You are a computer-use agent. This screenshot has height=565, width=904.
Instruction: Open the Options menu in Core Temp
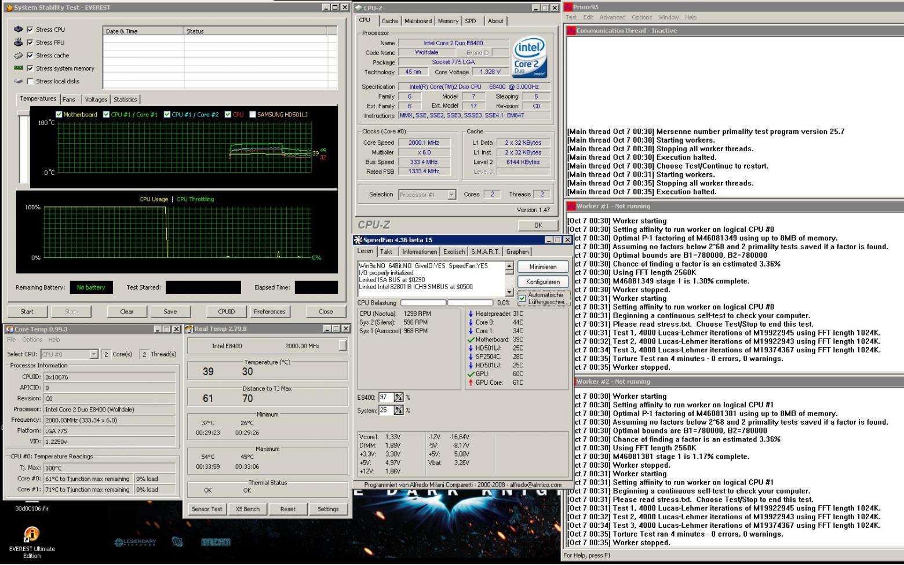[32, 340]
